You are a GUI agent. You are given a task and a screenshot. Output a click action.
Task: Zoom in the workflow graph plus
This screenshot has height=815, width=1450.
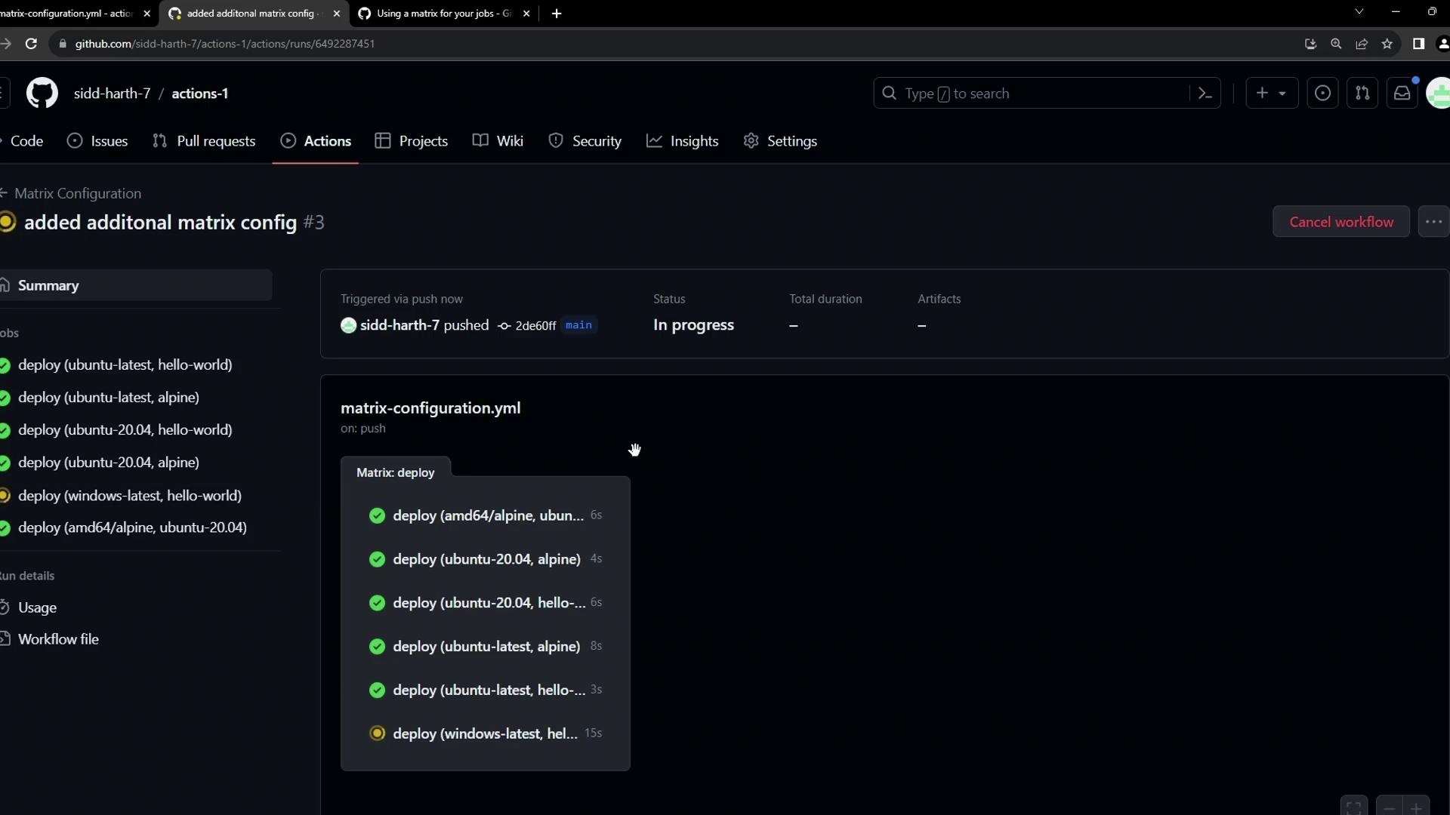coord(1416,807)
